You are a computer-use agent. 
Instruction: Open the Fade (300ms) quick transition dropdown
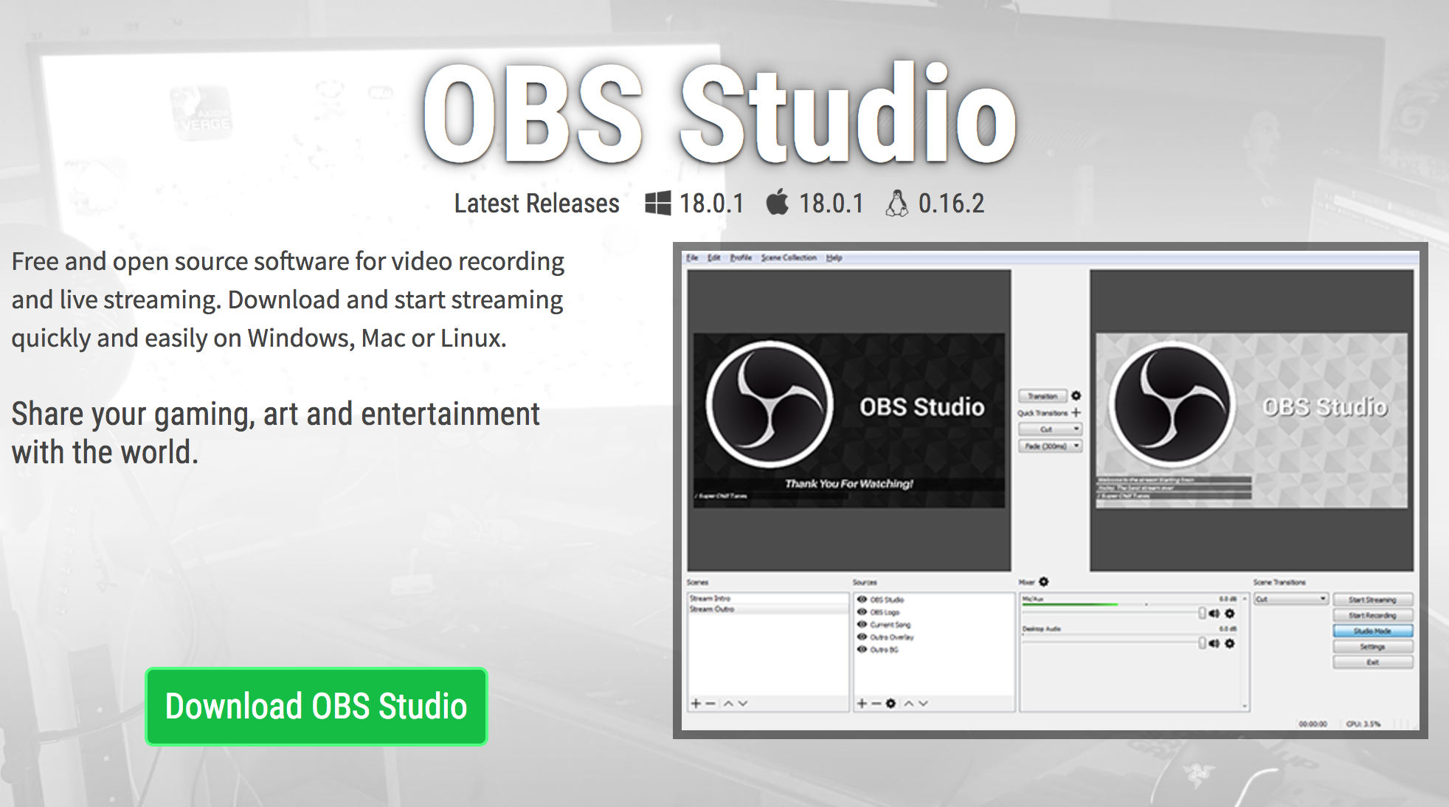click(x=1050, y=446)
